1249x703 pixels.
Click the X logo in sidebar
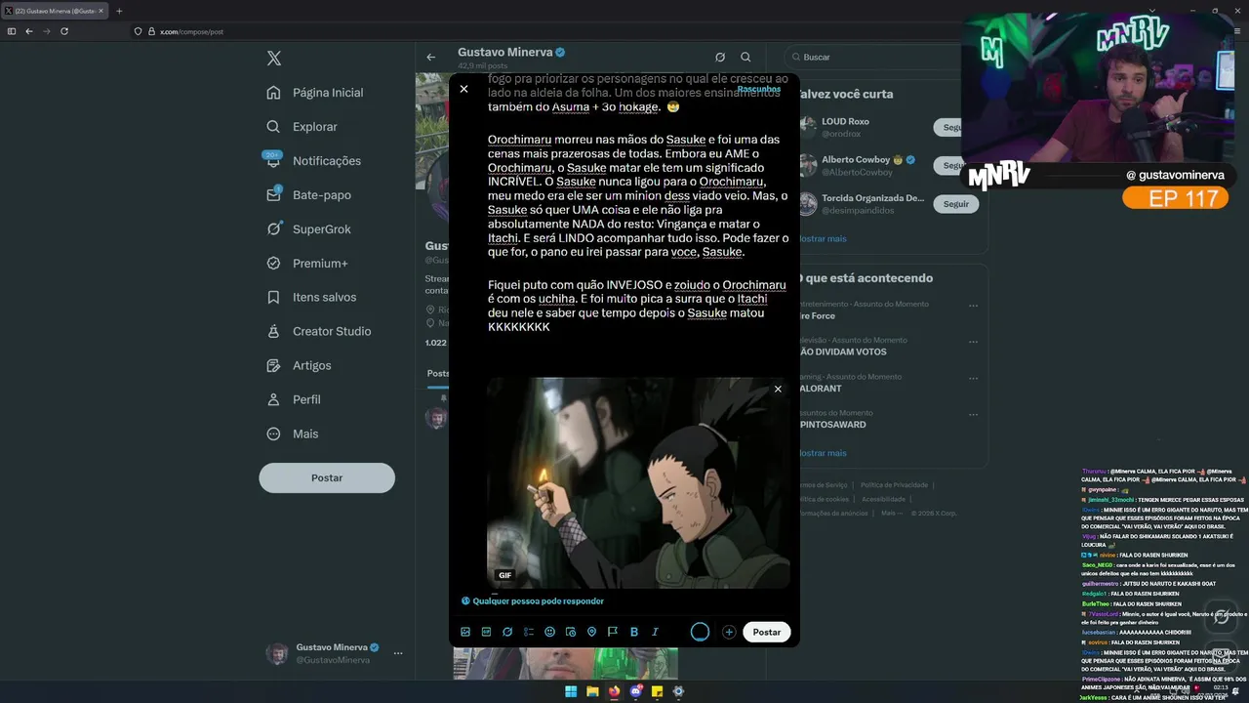point(274,59)
